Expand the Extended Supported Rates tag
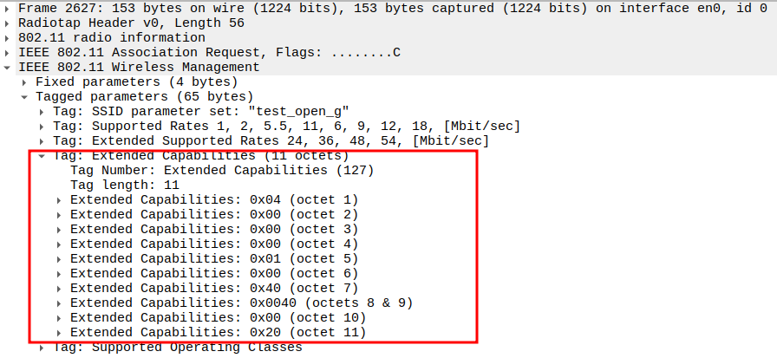The width and height of the screenshot is (777, 358). point(42,140)
